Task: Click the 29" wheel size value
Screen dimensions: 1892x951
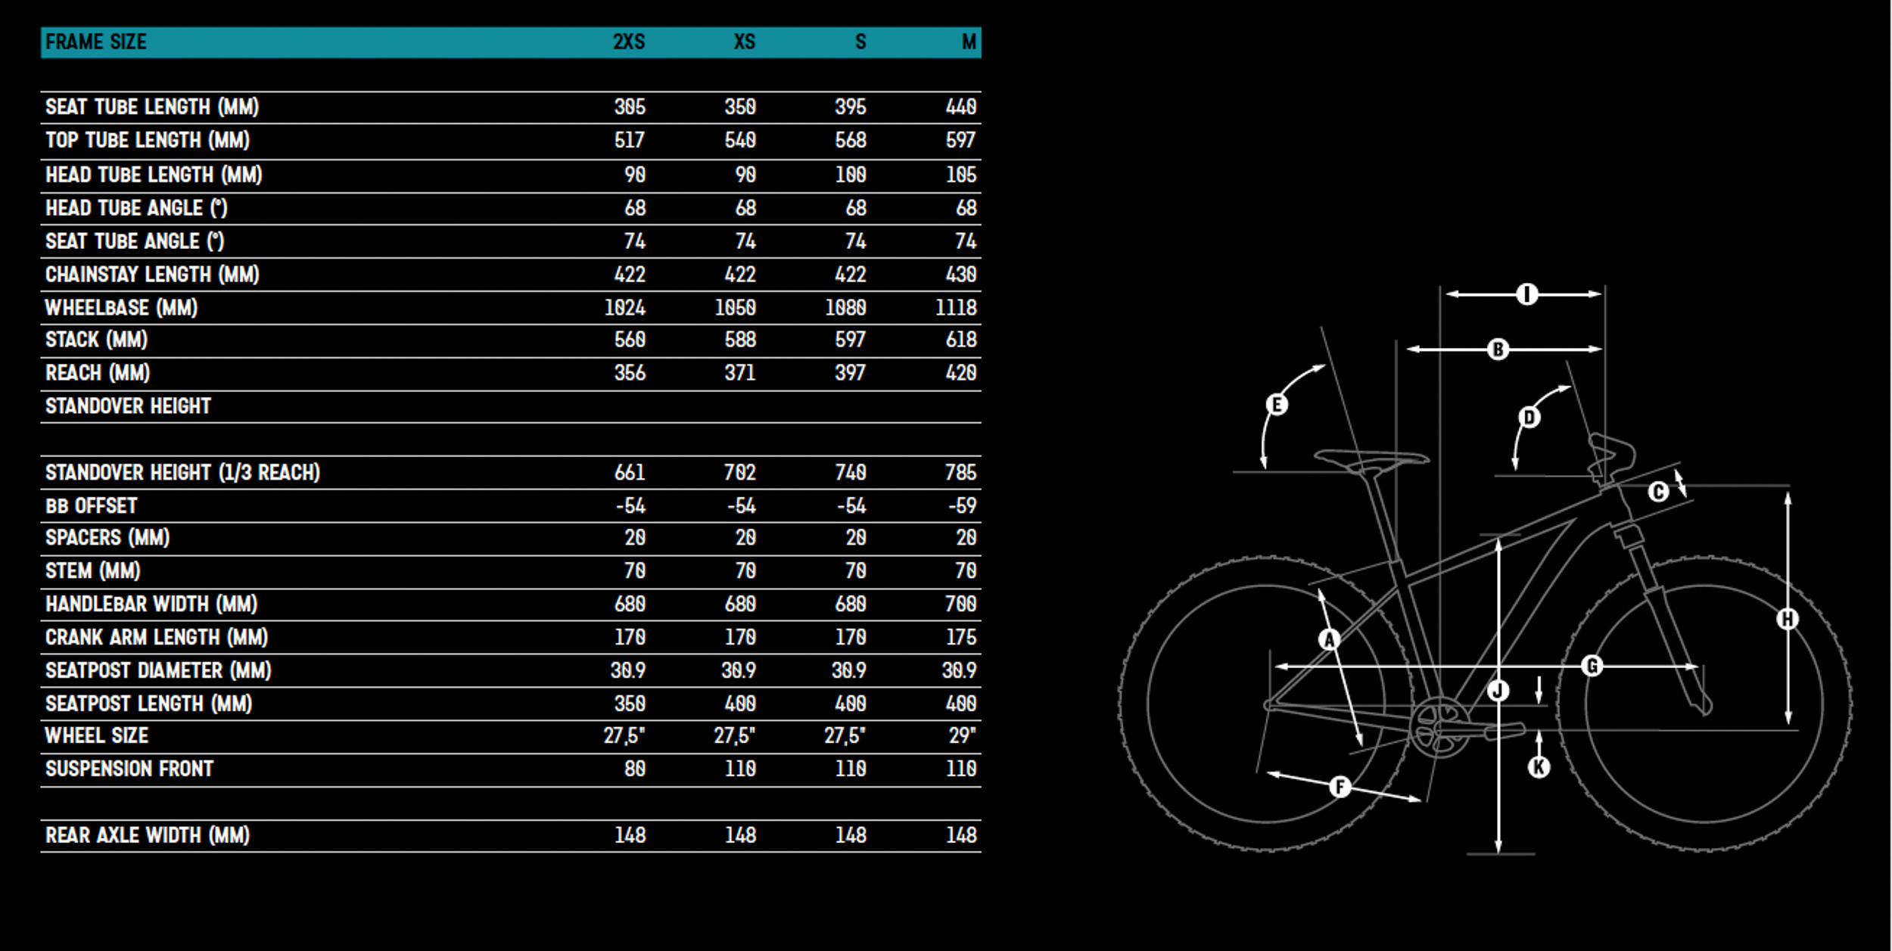Action: click(962, 736)
